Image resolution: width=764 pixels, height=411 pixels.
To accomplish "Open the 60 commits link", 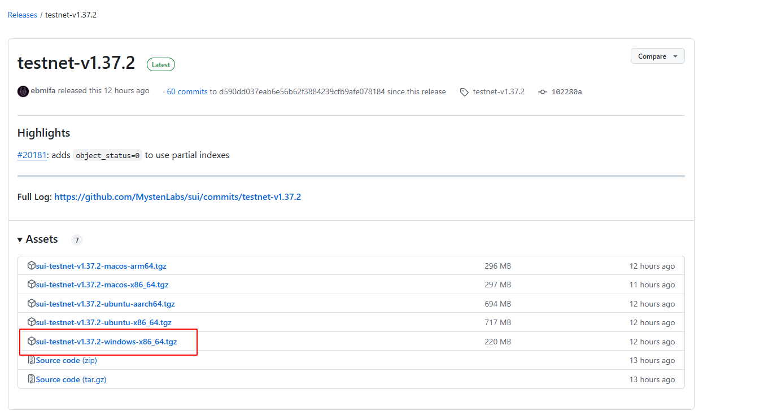I will [x=187, y=91].
